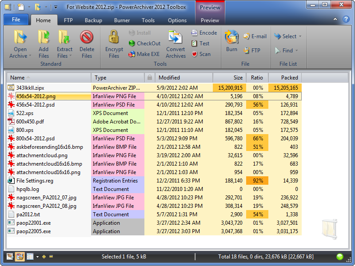
Task: Click the FTP upload tool in File group
Action: [252, 50]
